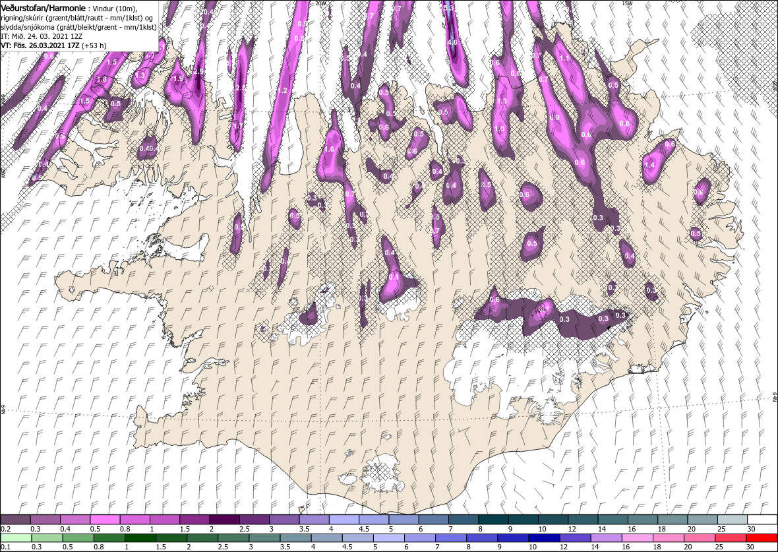Click the 2.9 precipitation value on the map
This screenshot has height=552, width=778.
pyautogui.click(x=198, y=71)
